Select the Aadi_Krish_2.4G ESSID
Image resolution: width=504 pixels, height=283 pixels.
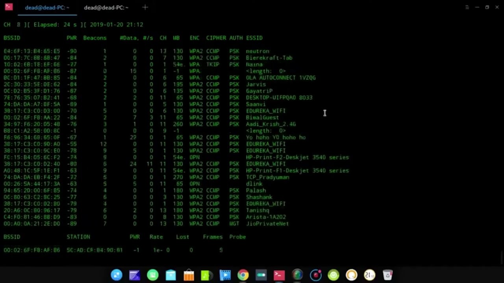pyautogui.click(x=271, y=124)
